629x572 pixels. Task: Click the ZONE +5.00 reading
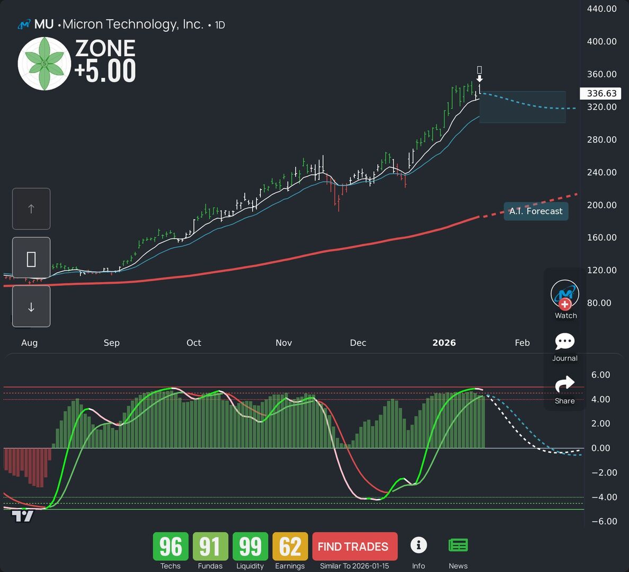click(105, 61)
